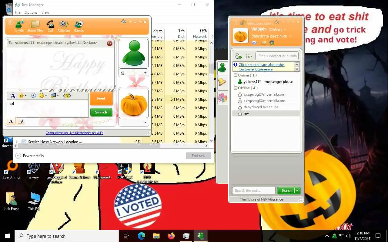Open the emoticon picker dropdown

(26, 96)
